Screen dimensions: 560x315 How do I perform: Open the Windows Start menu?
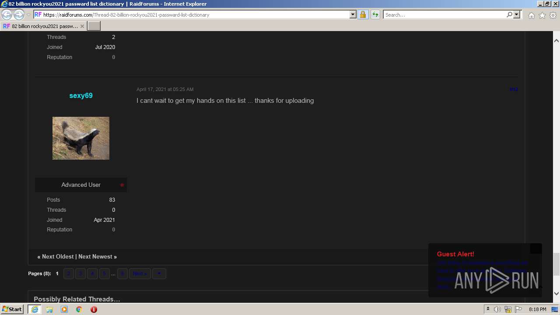click(x=12, y=309)
